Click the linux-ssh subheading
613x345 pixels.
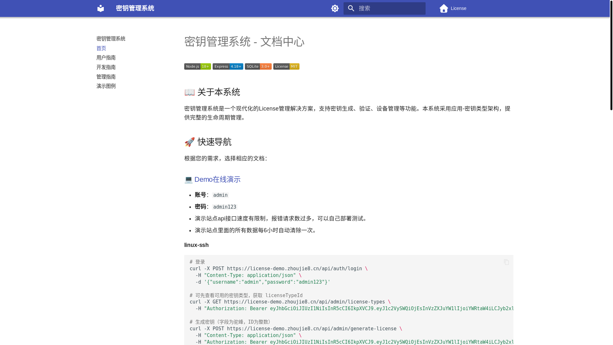click(x=196, y=245)
